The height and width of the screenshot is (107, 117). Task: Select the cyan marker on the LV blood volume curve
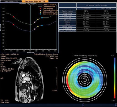[x=42, y=25]
